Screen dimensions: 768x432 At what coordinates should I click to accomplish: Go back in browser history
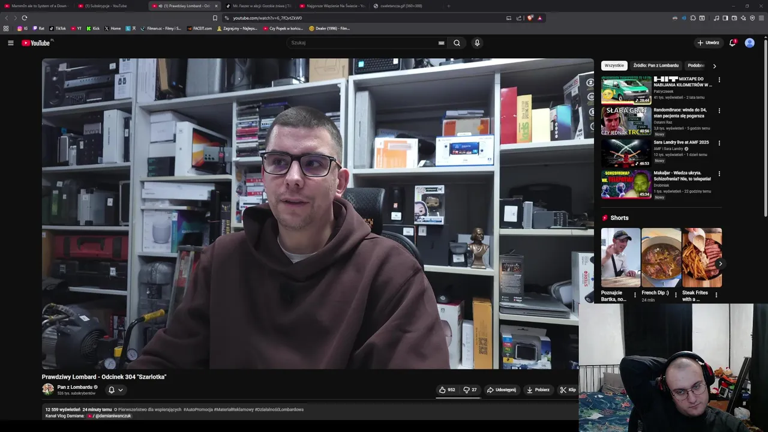[x=7, y=18]
